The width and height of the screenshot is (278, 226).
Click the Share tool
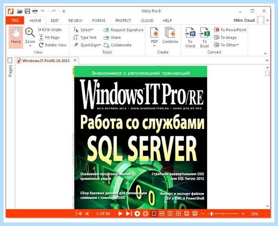click(112, 37)
